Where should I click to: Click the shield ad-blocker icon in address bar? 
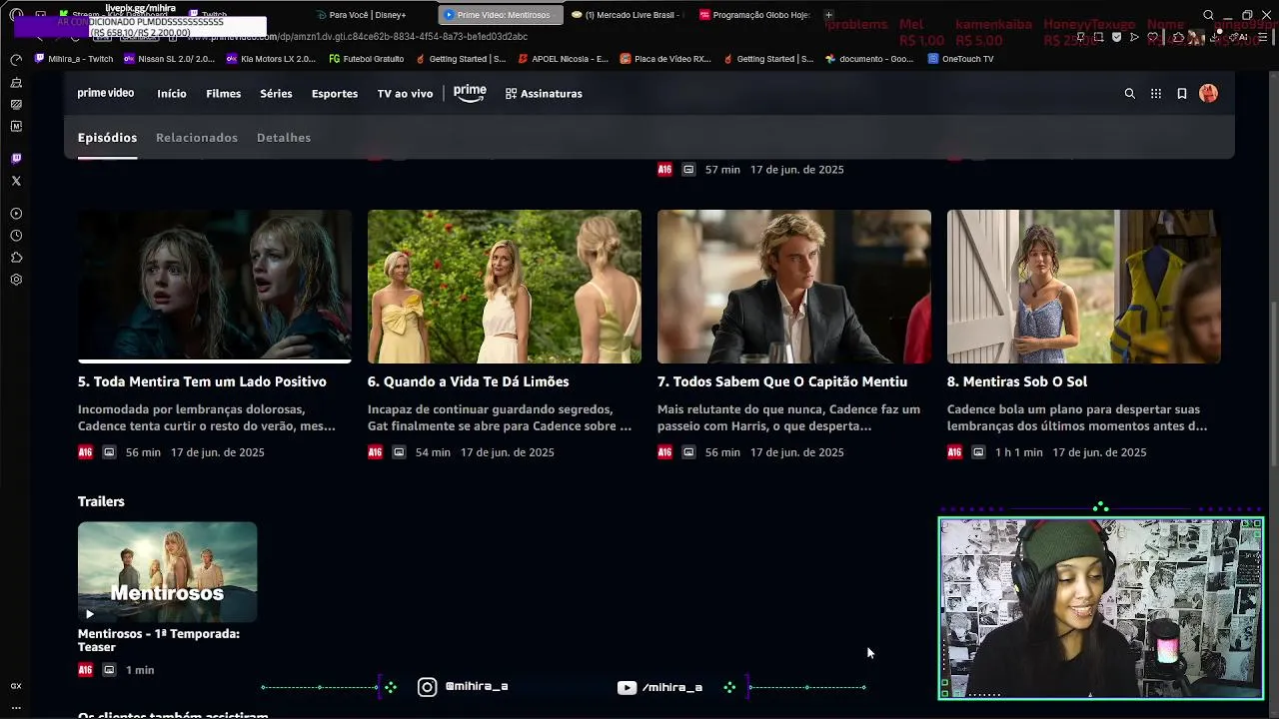pyautogui.click(x=1116, y=37)
